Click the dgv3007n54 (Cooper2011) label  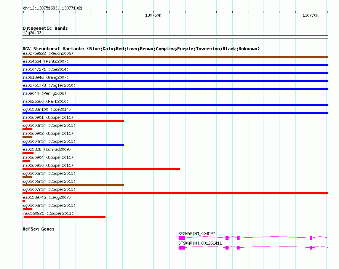coord(49,189)
